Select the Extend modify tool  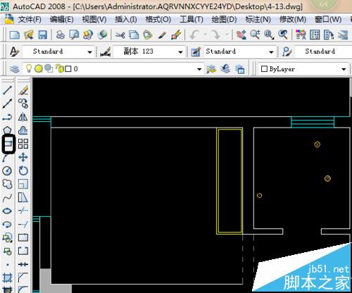[23, 225]
